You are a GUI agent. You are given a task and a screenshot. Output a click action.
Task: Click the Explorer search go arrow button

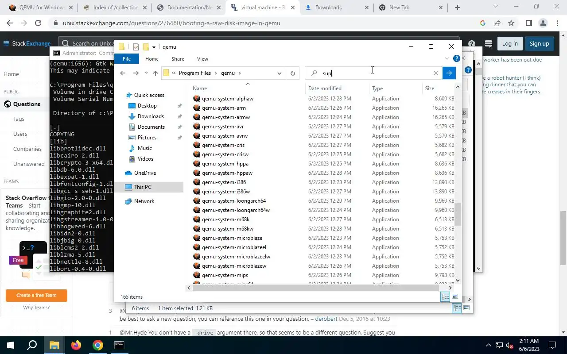pyautogui.click(x=449, y=73)
